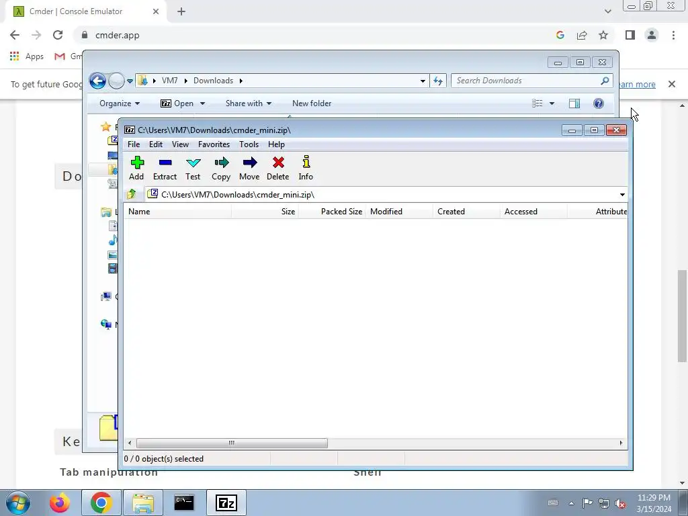Image resolution: width=688 pixels, height=516 pixels.
Task: Click right arrow of 7-Zip horizontal scrollbar
Action: (x=621, y=443)
